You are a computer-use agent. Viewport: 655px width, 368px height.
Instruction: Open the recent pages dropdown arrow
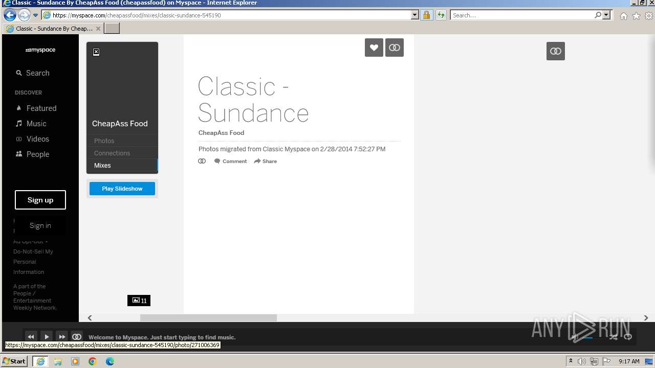tap(35, 15)
